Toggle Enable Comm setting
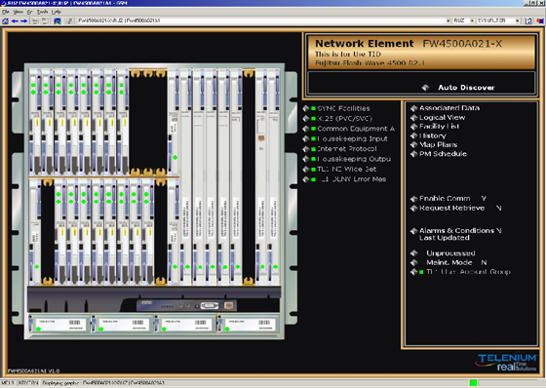Viewport: 546px width, 388px height. (x=413, y=199)
